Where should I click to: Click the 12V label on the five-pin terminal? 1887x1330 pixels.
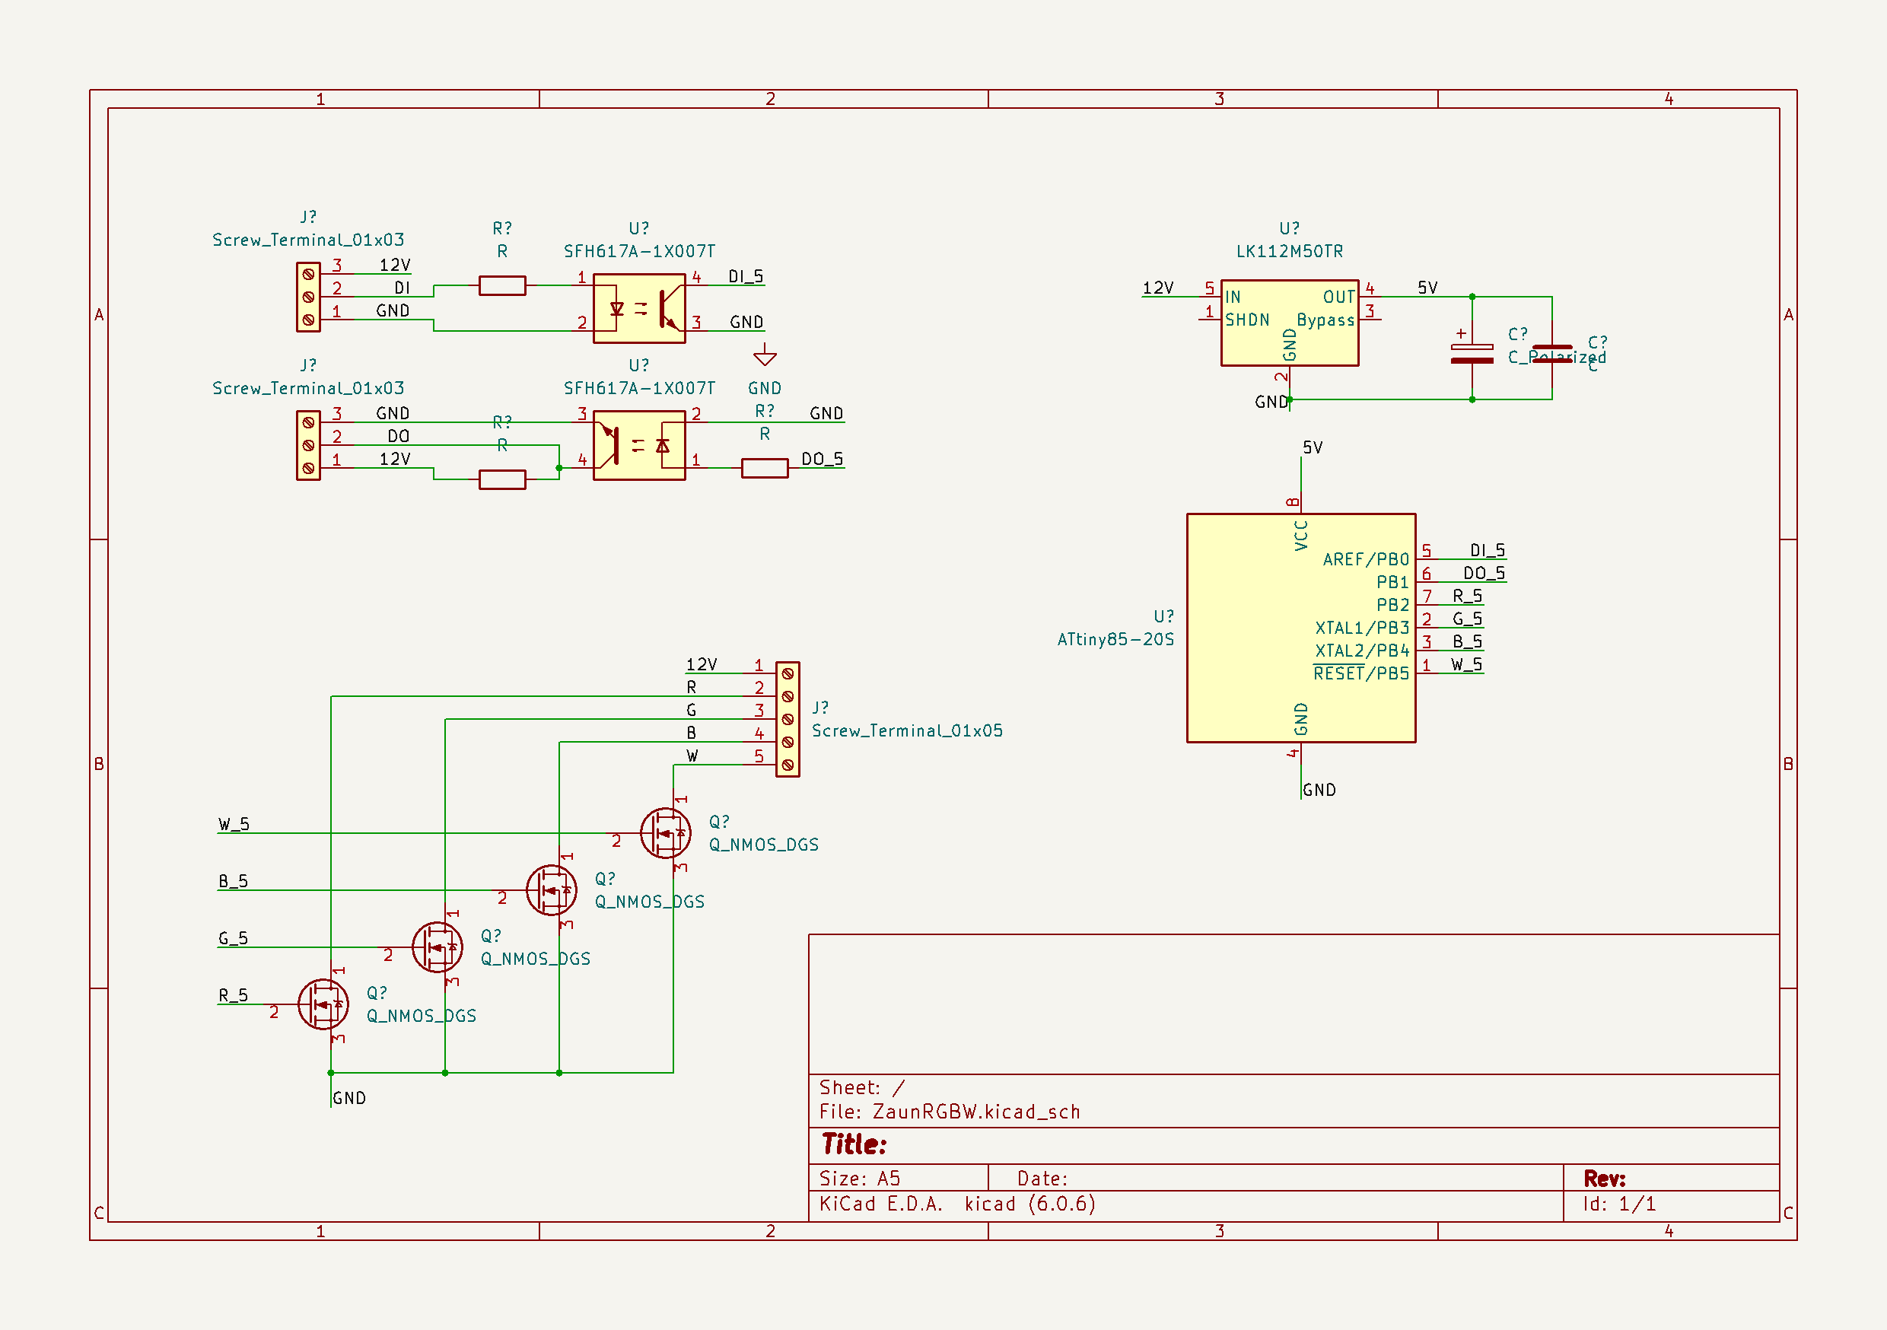pyautogui.click(x=702, y=664)
